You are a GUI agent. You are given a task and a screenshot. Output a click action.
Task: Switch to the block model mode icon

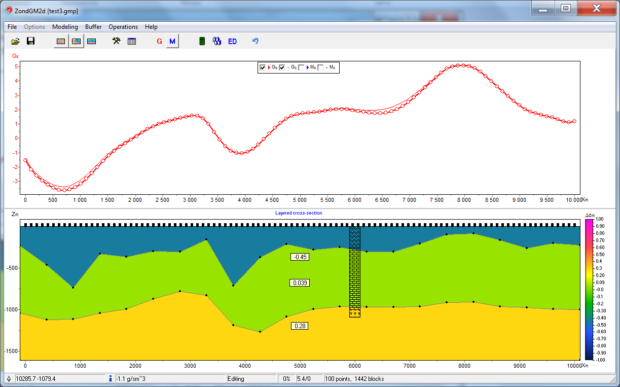coord(61,41)
